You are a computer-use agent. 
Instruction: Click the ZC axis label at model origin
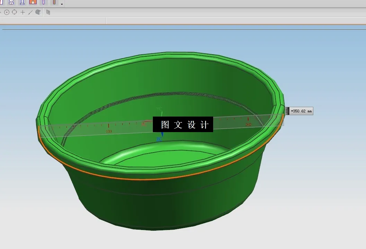click(159, 139)
